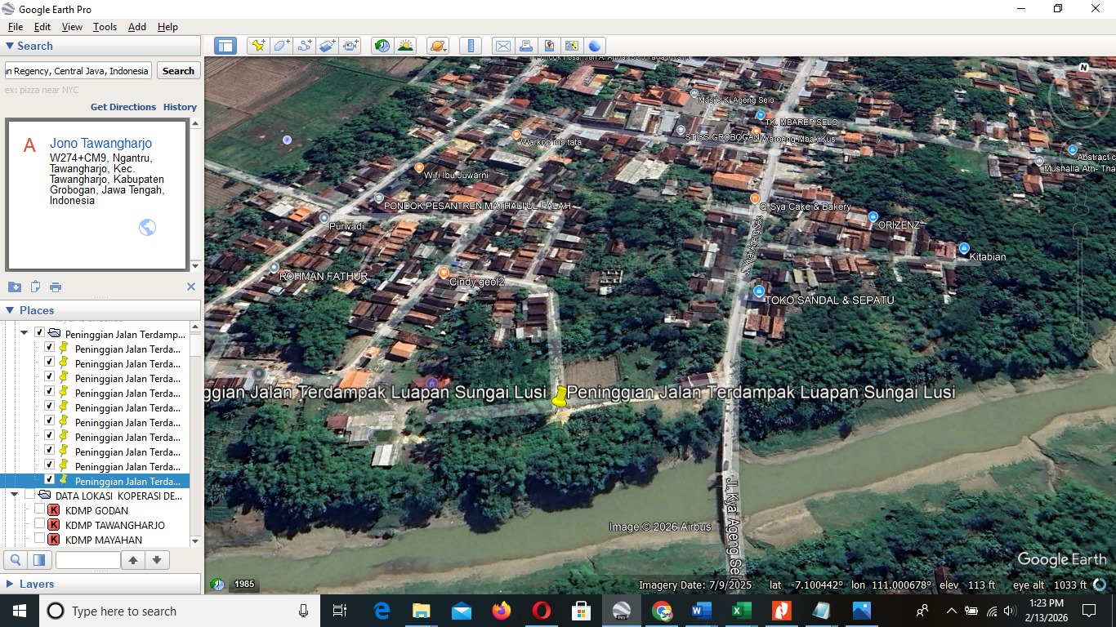Click the globe icon in Jono Tawangharjo result

[148, 228]
